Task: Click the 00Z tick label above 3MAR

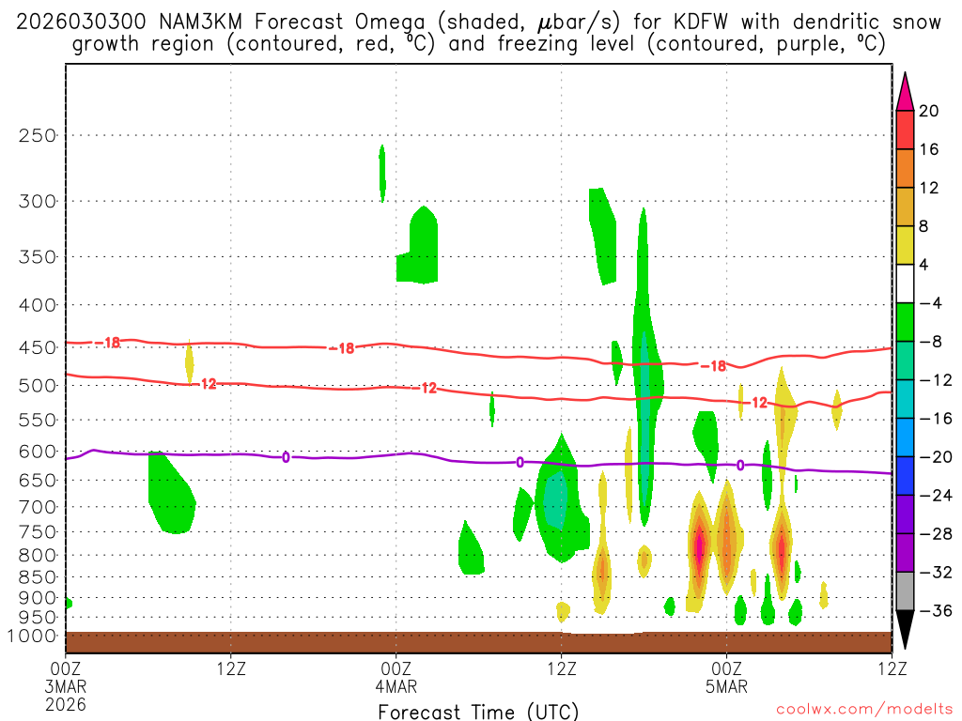Action: tap(66, 668)
